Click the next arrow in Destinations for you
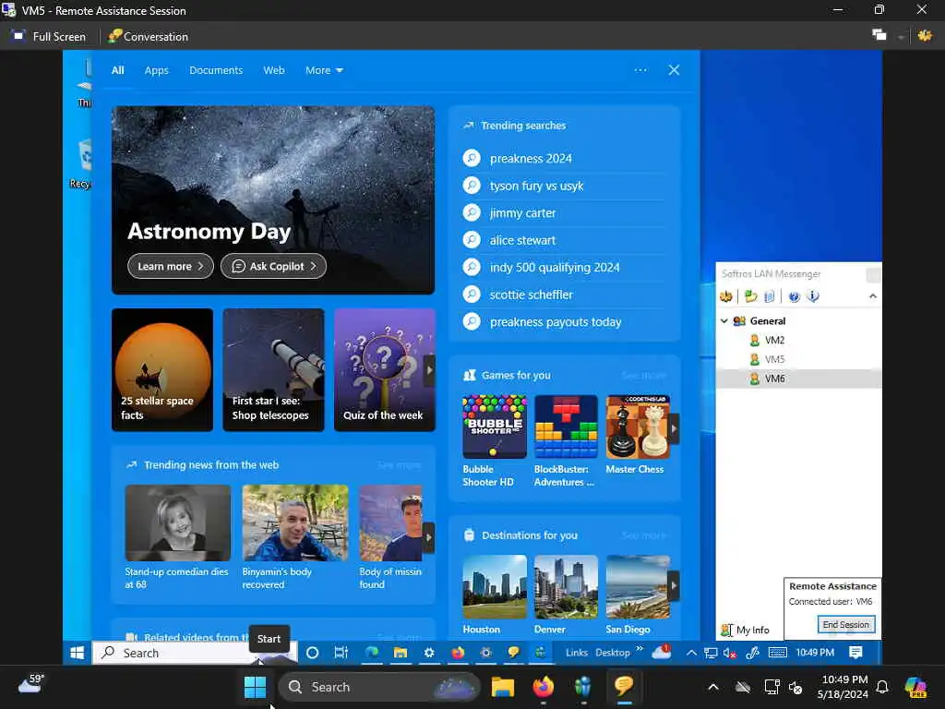 coord(674,585)
